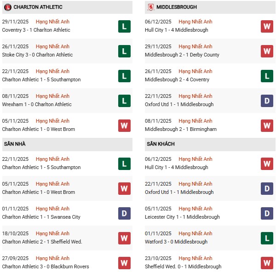Click the W badge for Sheffield Wed. 0-1 Middlesbrough
Viewport: 276px width, 272px height.
[267, 263]
